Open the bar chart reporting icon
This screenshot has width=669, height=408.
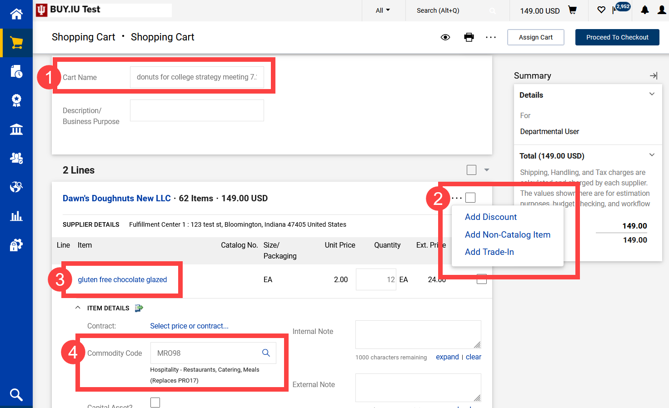(16, 216)
